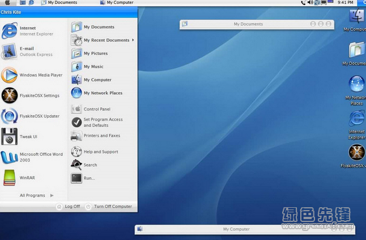Open the Apple logo start menu
This screenshot has height=240, width=366.
point(7,3)
